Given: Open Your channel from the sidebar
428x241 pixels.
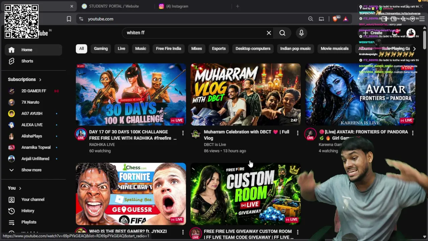Looking at the screenshot, I should click(33, 199).
